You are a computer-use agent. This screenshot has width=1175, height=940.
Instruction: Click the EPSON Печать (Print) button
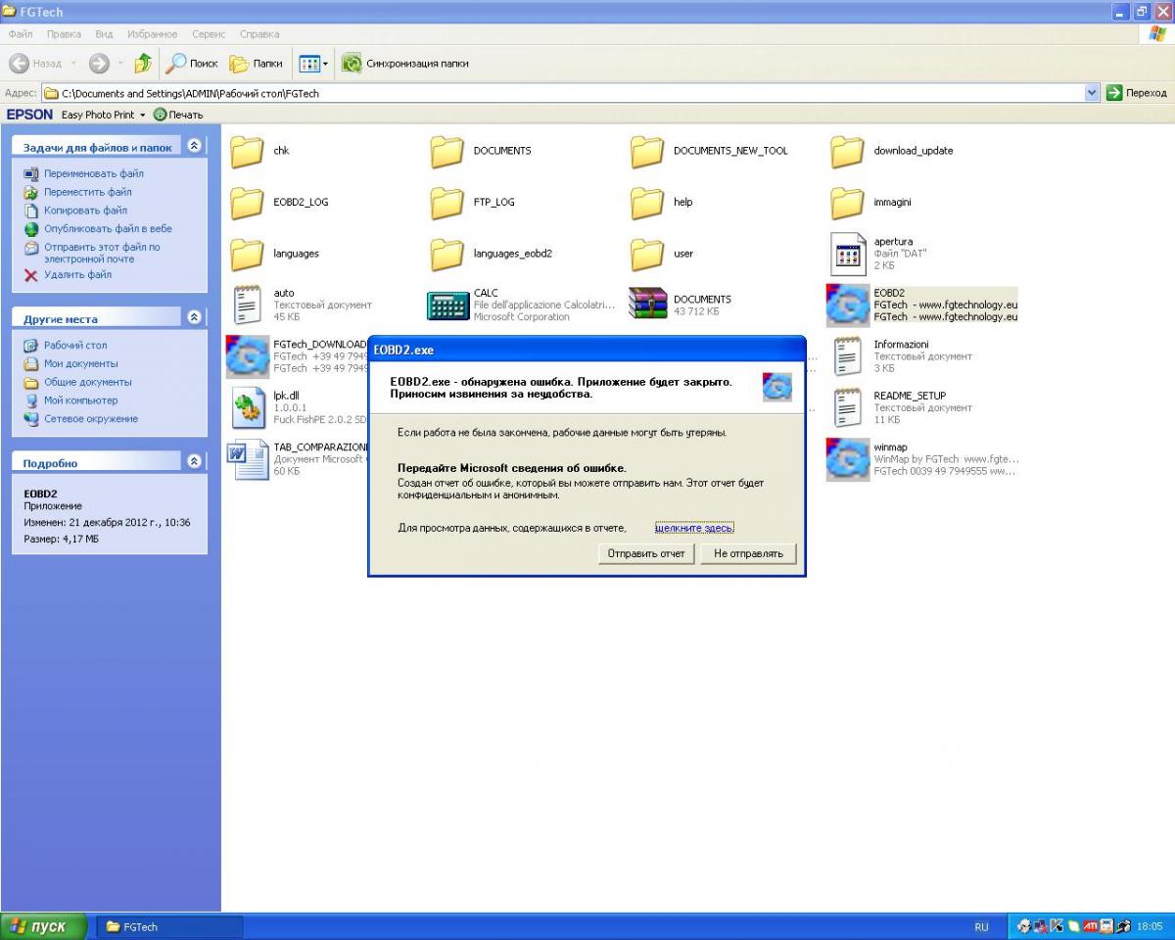coord(178,115)
